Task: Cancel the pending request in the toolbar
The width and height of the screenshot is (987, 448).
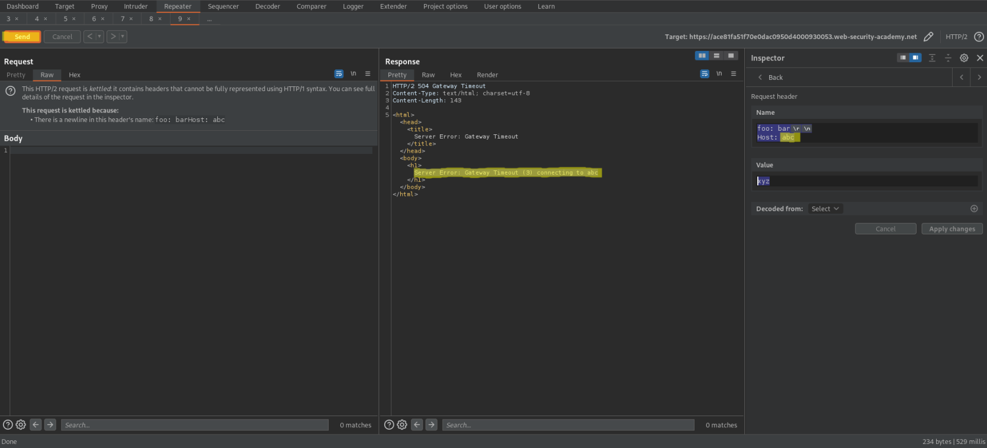Action: pos(62,37)
